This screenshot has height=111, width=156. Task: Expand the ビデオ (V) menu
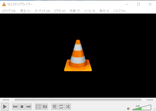(60, 11)
